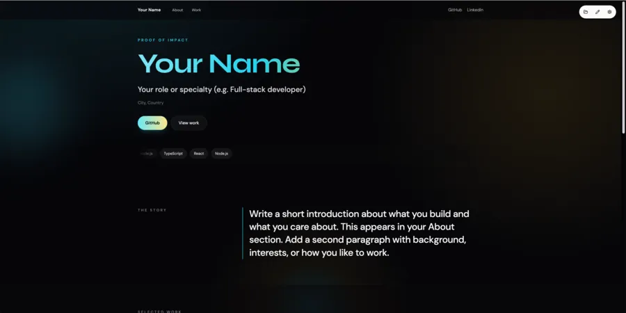Click the Your Name brand in navbar
Screen dimensions: 626x313
click(x=149, y=10)
